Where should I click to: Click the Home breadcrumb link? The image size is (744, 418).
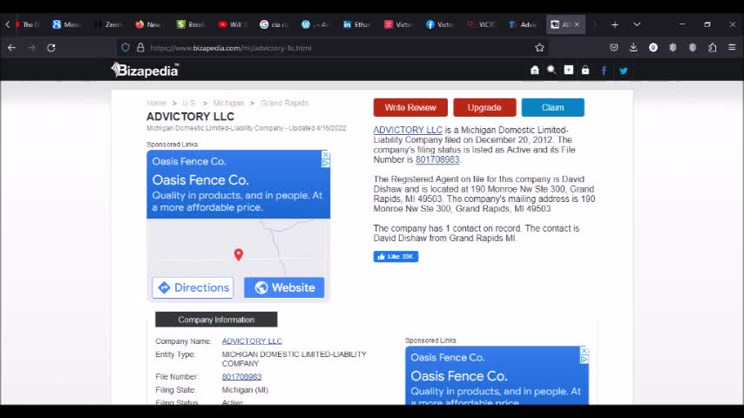(156, 103)
